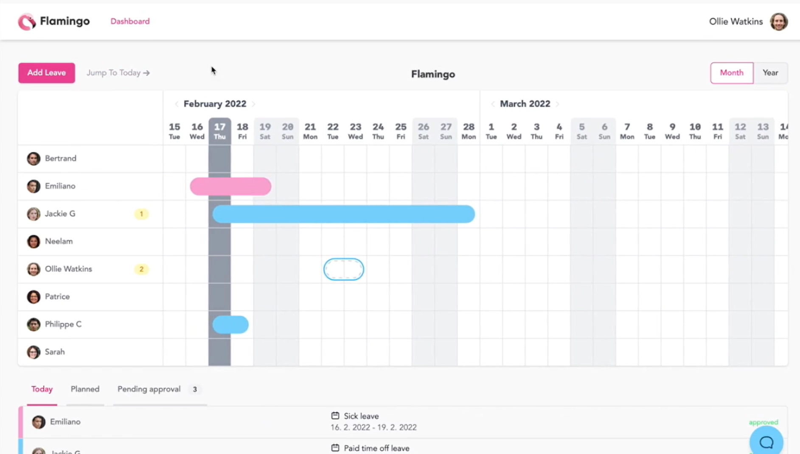Click Jackie G's long blue leave bar

click(343, 214)
